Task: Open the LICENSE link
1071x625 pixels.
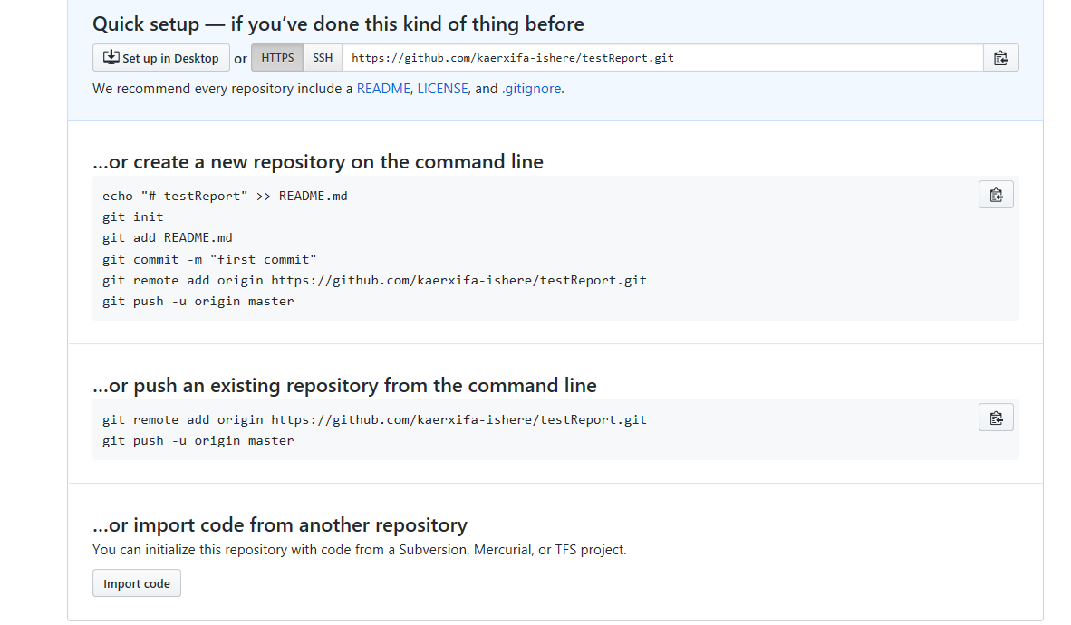Action: pos(442,89)
